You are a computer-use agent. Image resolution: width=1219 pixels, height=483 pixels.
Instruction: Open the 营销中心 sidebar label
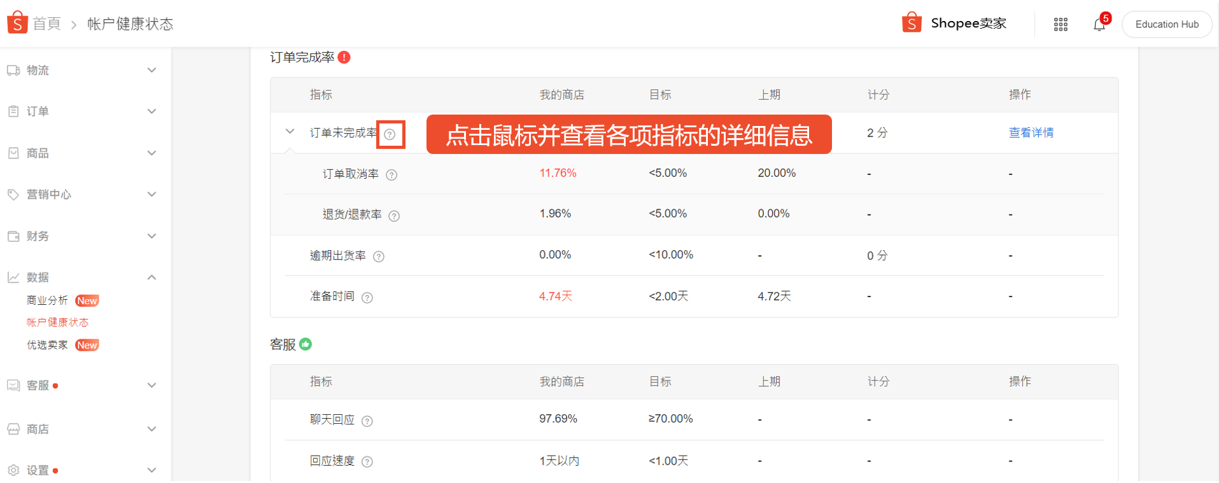(x=48, y=194)
